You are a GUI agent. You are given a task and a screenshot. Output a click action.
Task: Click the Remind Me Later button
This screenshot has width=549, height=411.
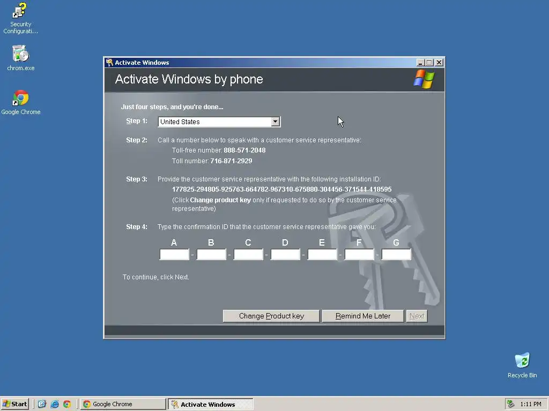(x=363, y=316)
